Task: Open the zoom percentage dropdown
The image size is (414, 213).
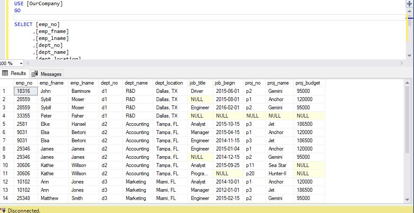Action: (21, 63)
